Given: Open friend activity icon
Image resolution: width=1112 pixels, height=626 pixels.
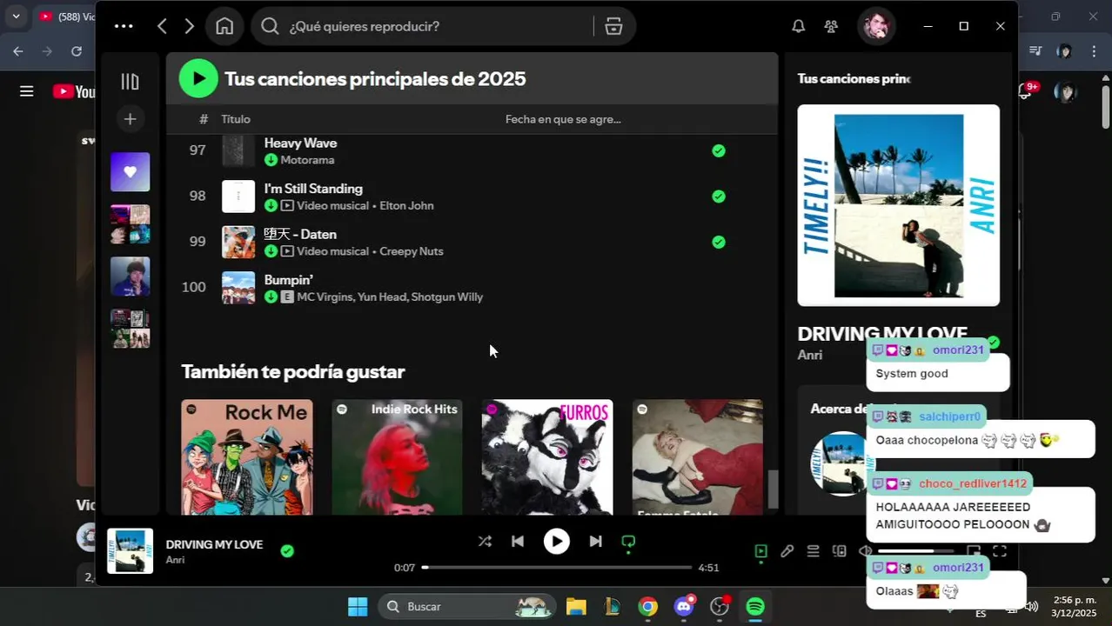Looking at the screenshot, I should pyautogui.click(x=831, y=26).
